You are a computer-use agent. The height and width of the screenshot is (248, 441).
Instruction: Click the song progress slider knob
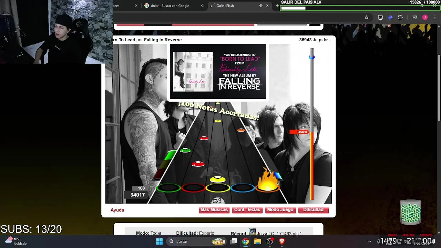(311, 57)
